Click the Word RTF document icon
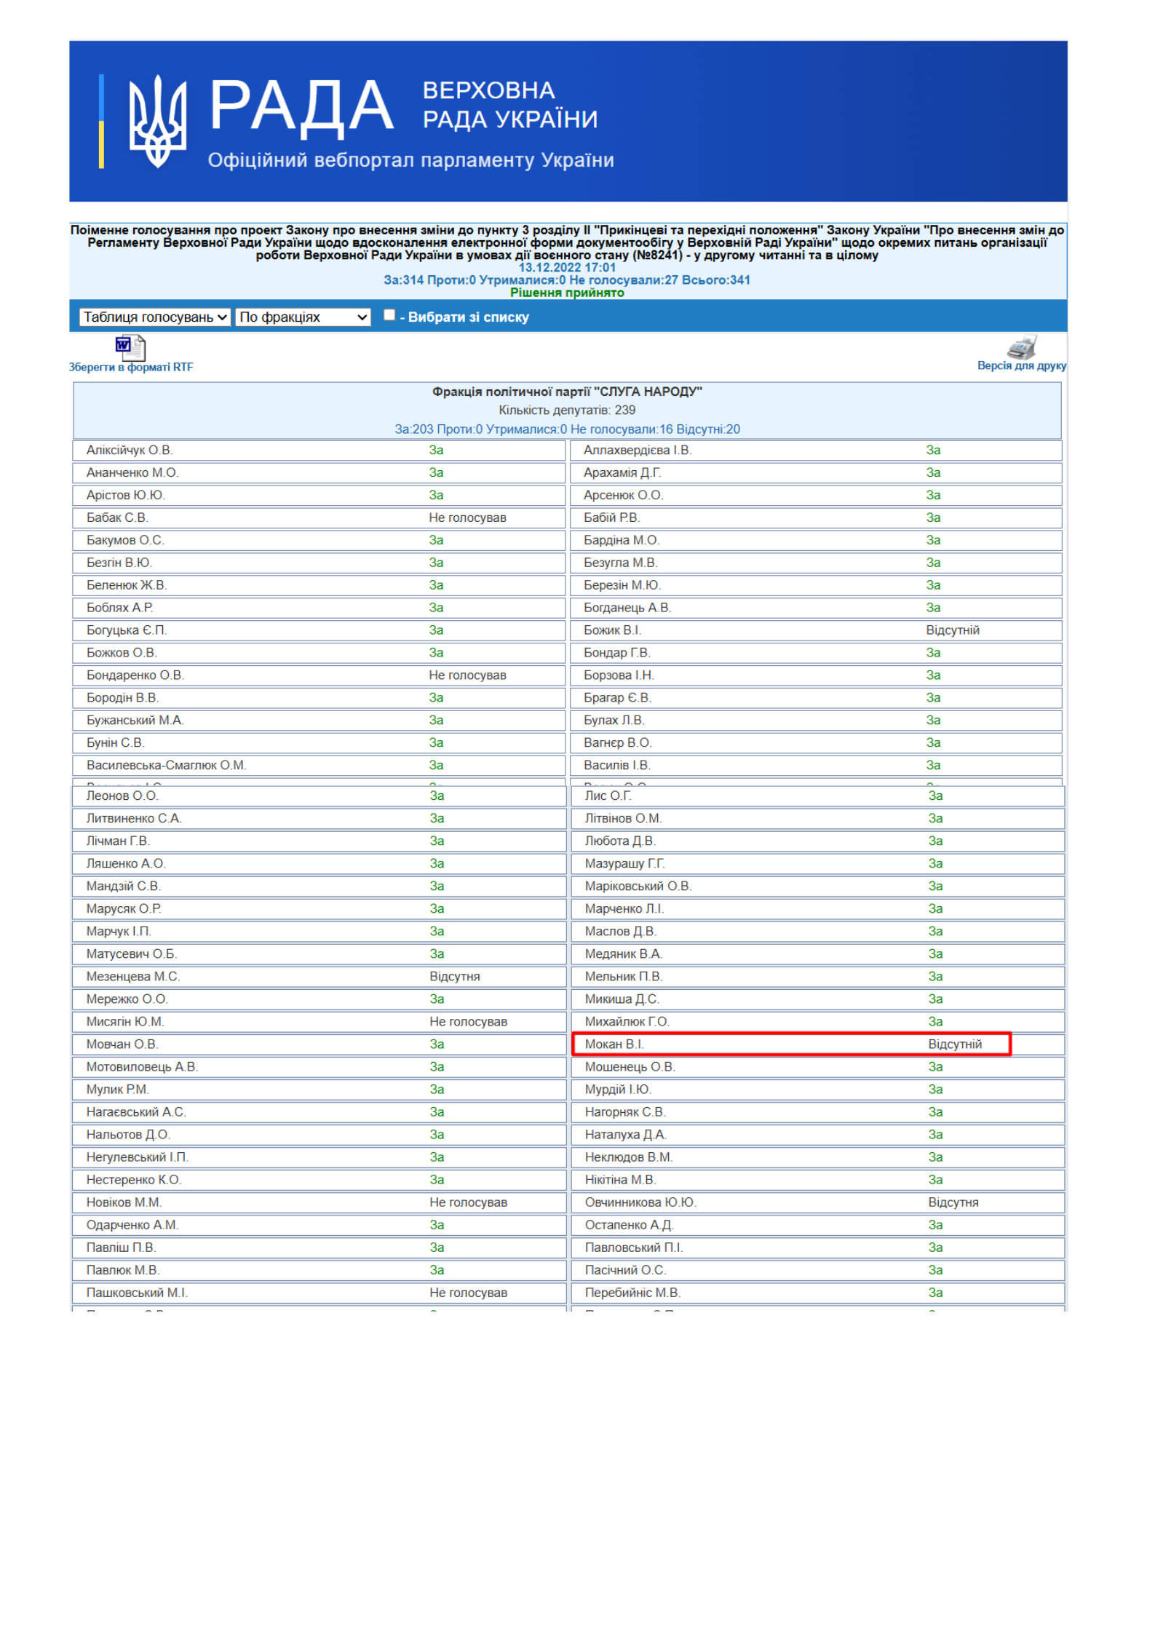 pos(130,347)
